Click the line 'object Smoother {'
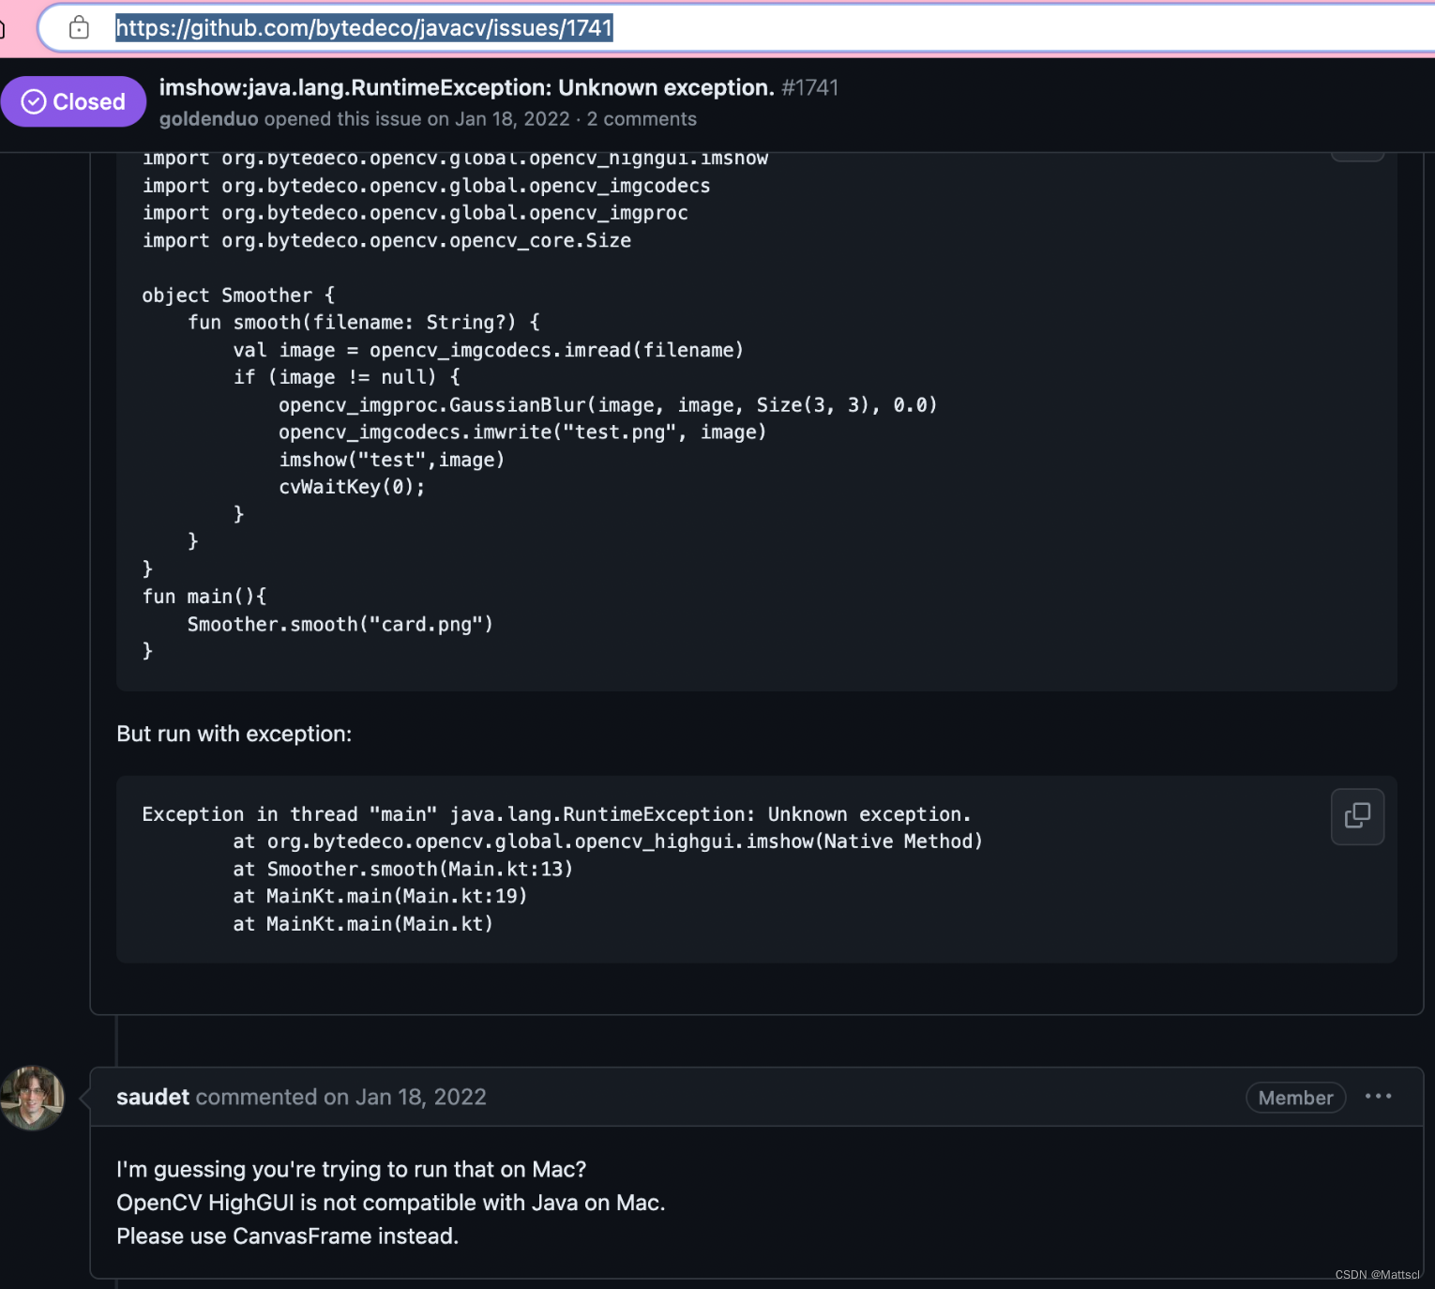 pyautogui.click(x=238, y=296)
